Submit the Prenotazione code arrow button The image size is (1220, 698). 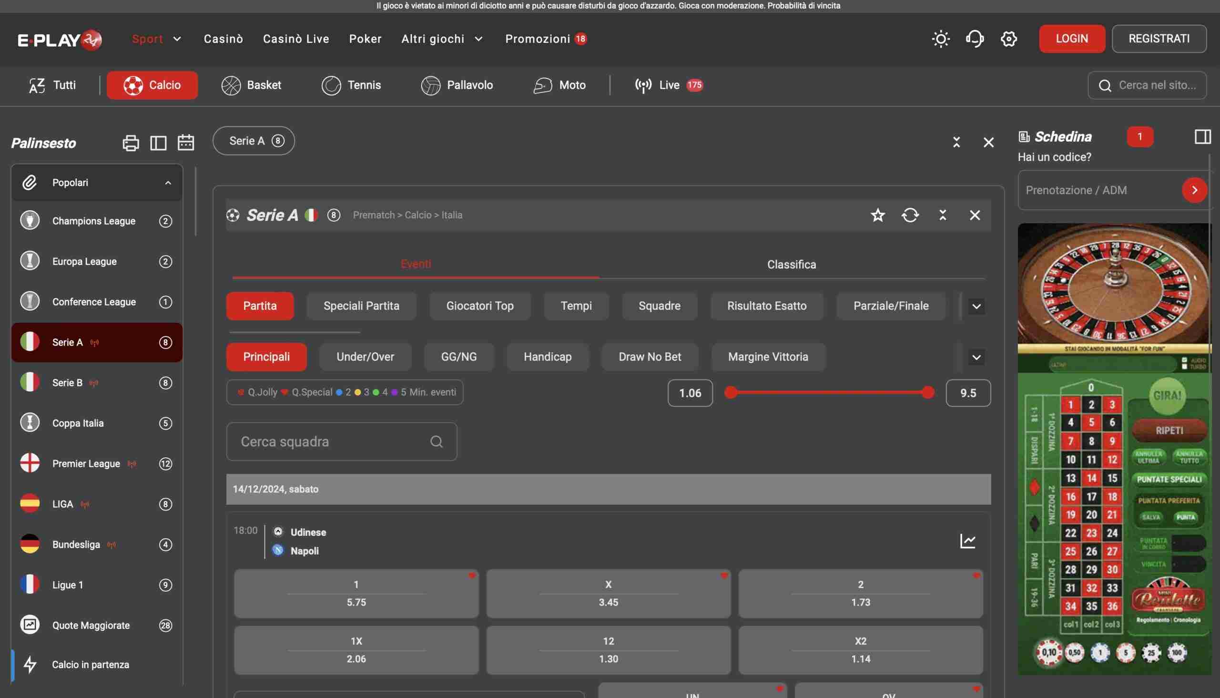click(x=1194, y=190)
